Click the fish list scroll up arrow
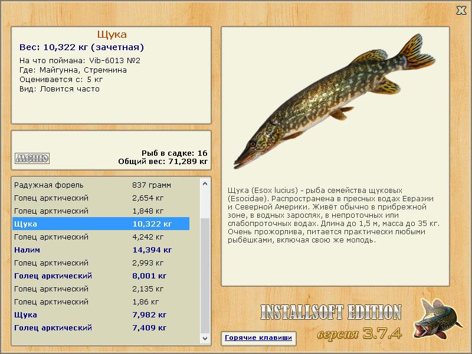This screenshot has height=354, width=472. (205, 183)
